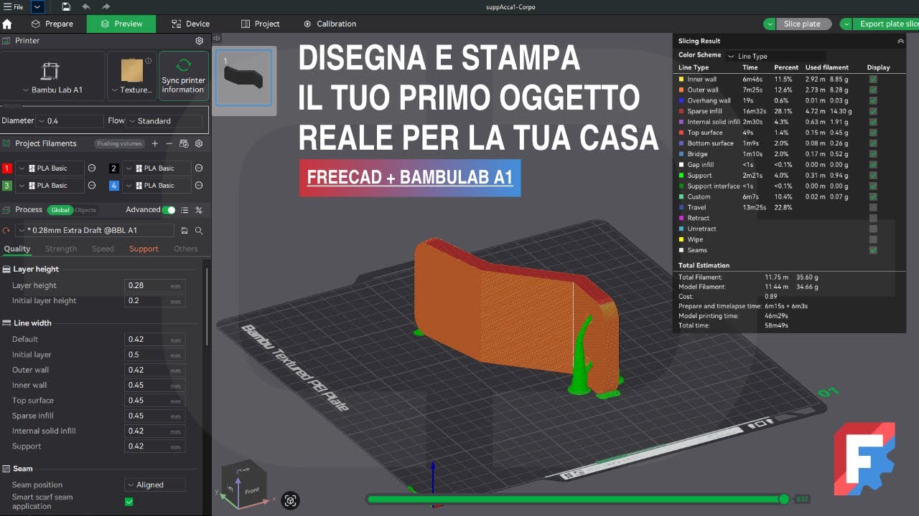Click the Layer height value field
Viewport: 919px width, 516px height.
(x=155, y=285)
